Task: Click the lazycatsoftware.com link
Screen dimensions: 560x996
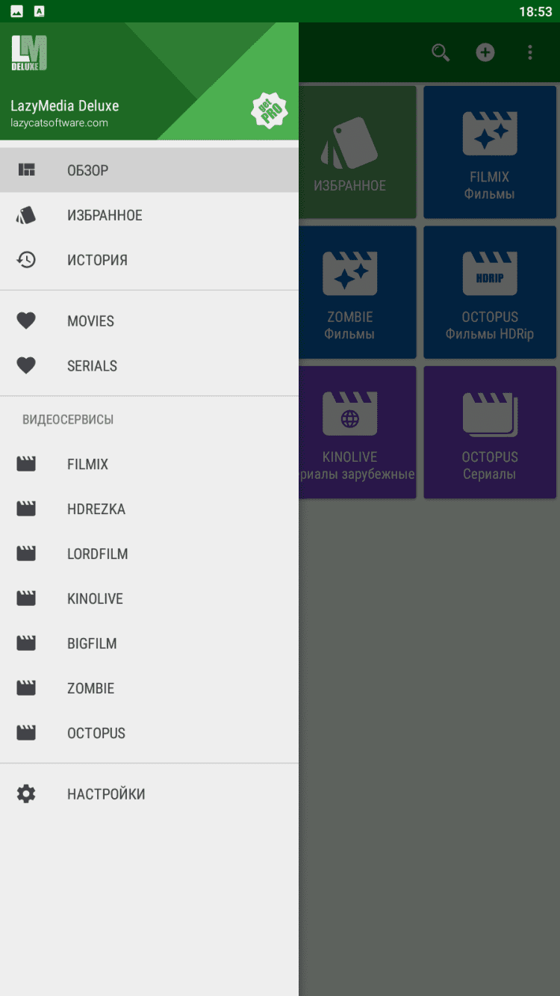Action: point(59,123)
